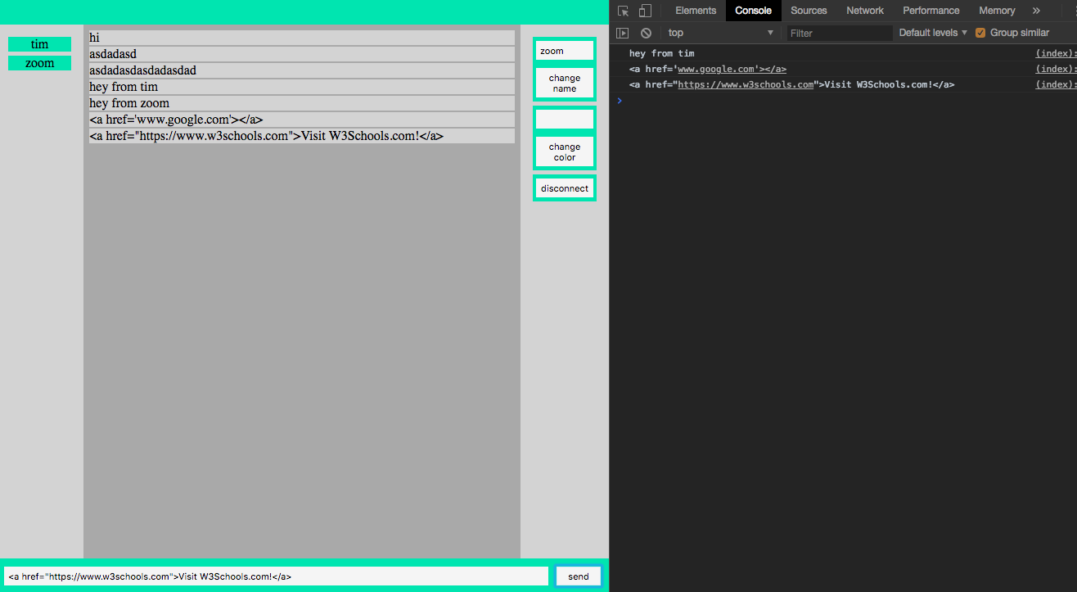This screenshot has width=1077, height=592.
Task: Go to the Network tab
Action: click(865, 11)
